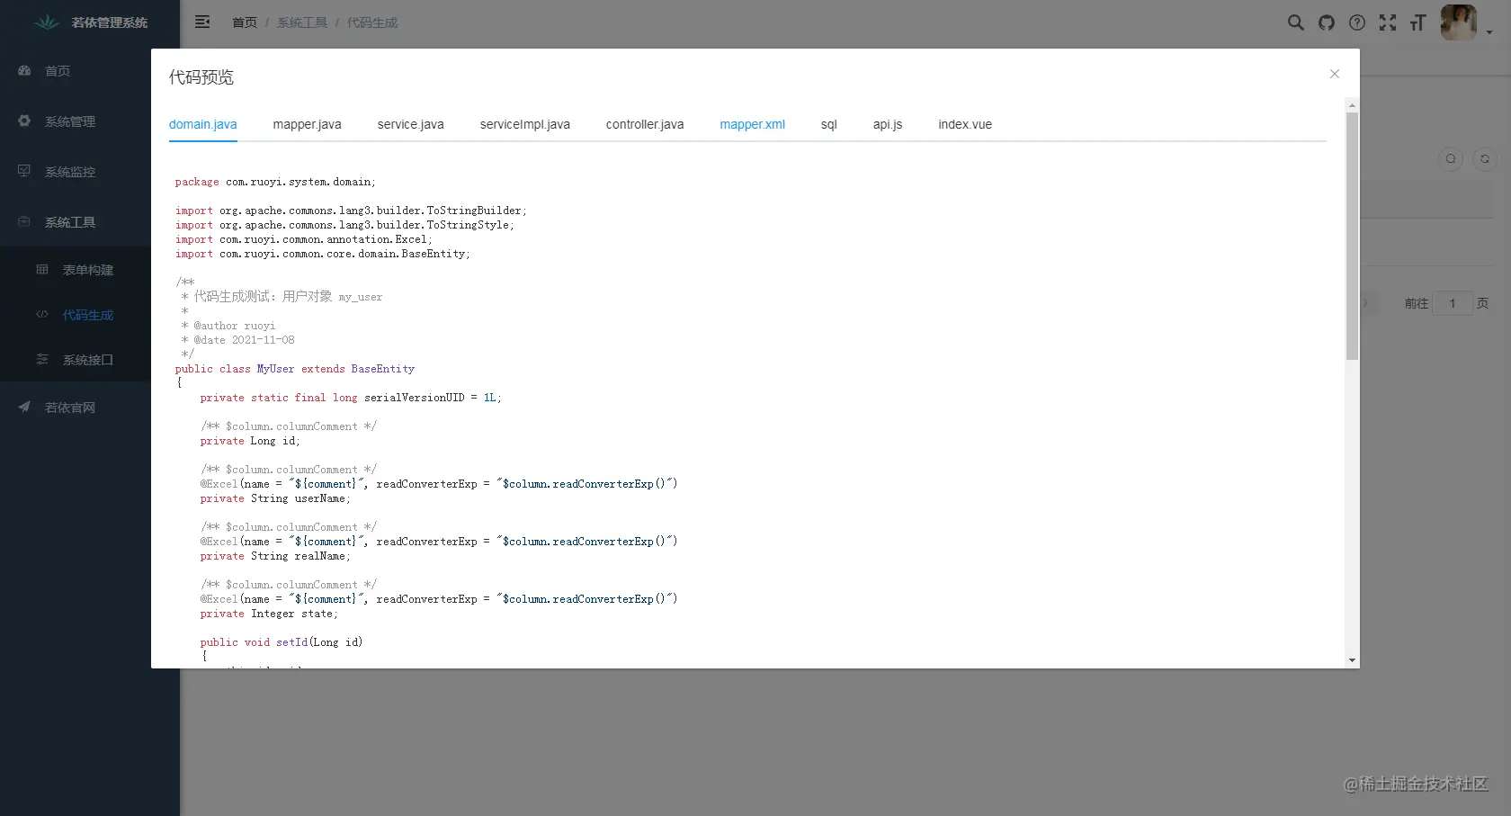Click the 'private Long id;' line
Screen dimensions: 1511x816
[250, 441]
